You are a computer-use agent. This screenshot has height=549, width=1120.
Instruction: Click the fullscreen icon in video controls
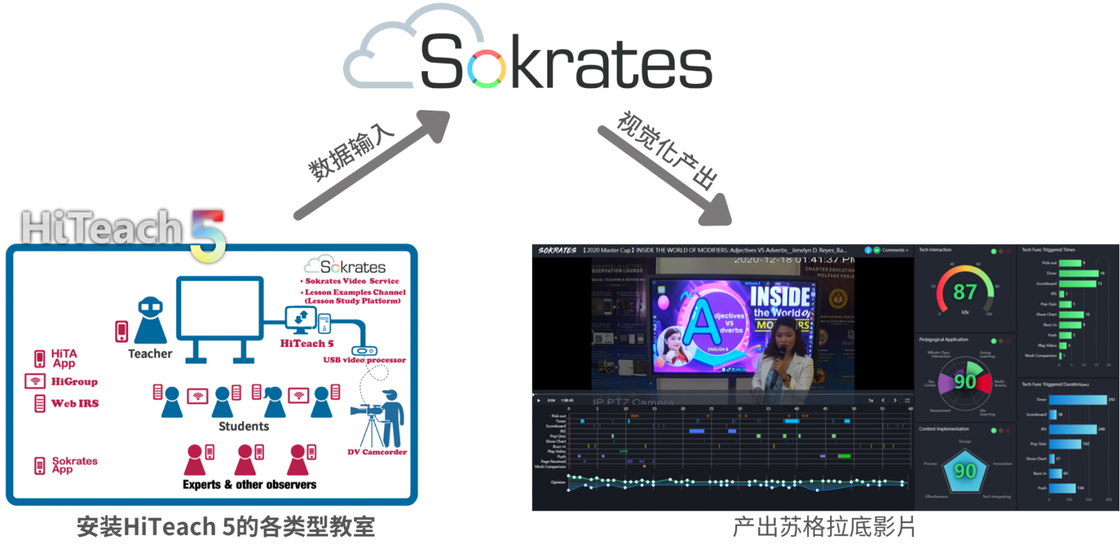point(907,401)
